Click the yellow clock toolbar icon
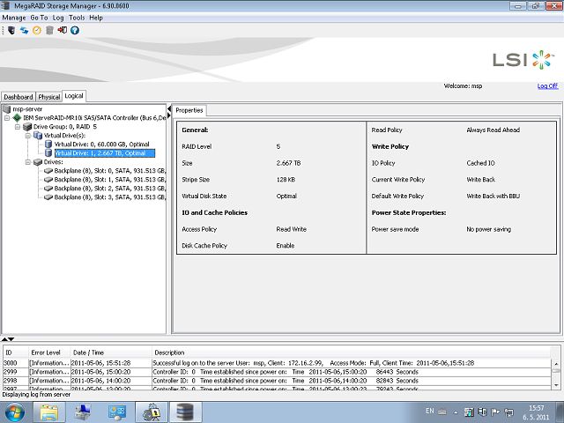This screenshot has width=564, height=423. click(x=37, y=31)
